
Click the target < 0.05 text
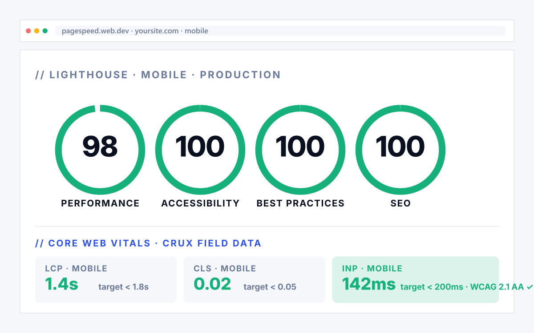click(270, 287)
